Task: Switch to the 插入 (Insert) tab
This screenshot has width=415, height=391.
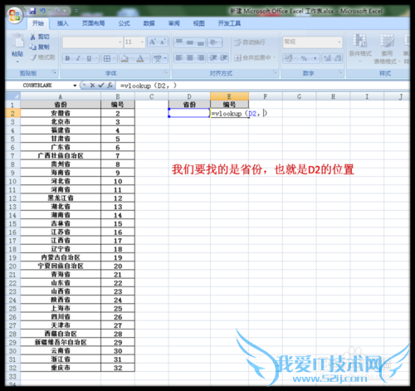Action: [x=62, y=23]
